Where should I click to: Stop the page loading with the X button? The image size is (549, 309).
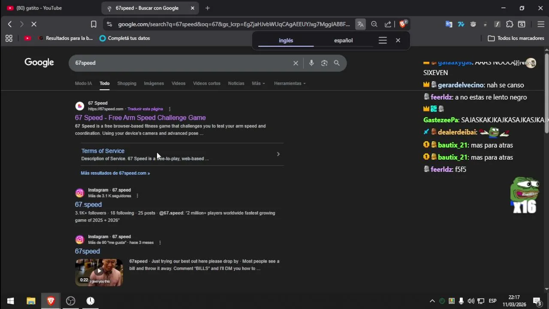coord(34,24)
